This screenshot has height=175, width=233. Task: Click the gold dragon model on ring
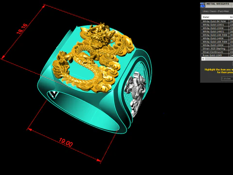click(x=94, y=58)
